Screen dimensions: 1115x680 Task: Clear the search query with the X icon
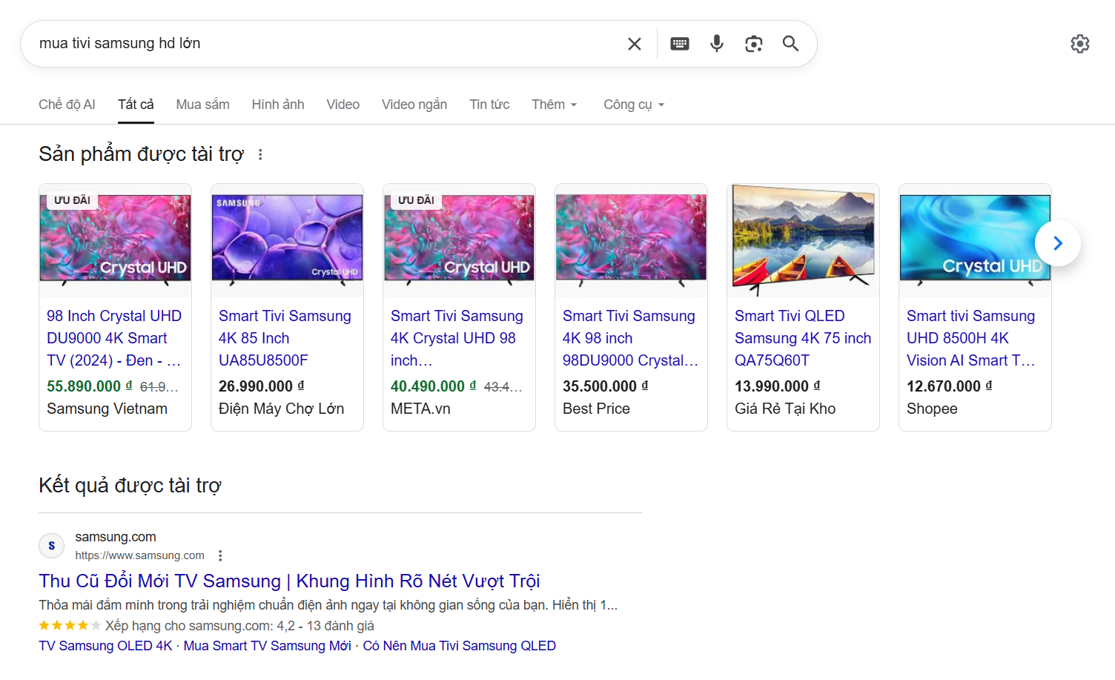[635, 44]
